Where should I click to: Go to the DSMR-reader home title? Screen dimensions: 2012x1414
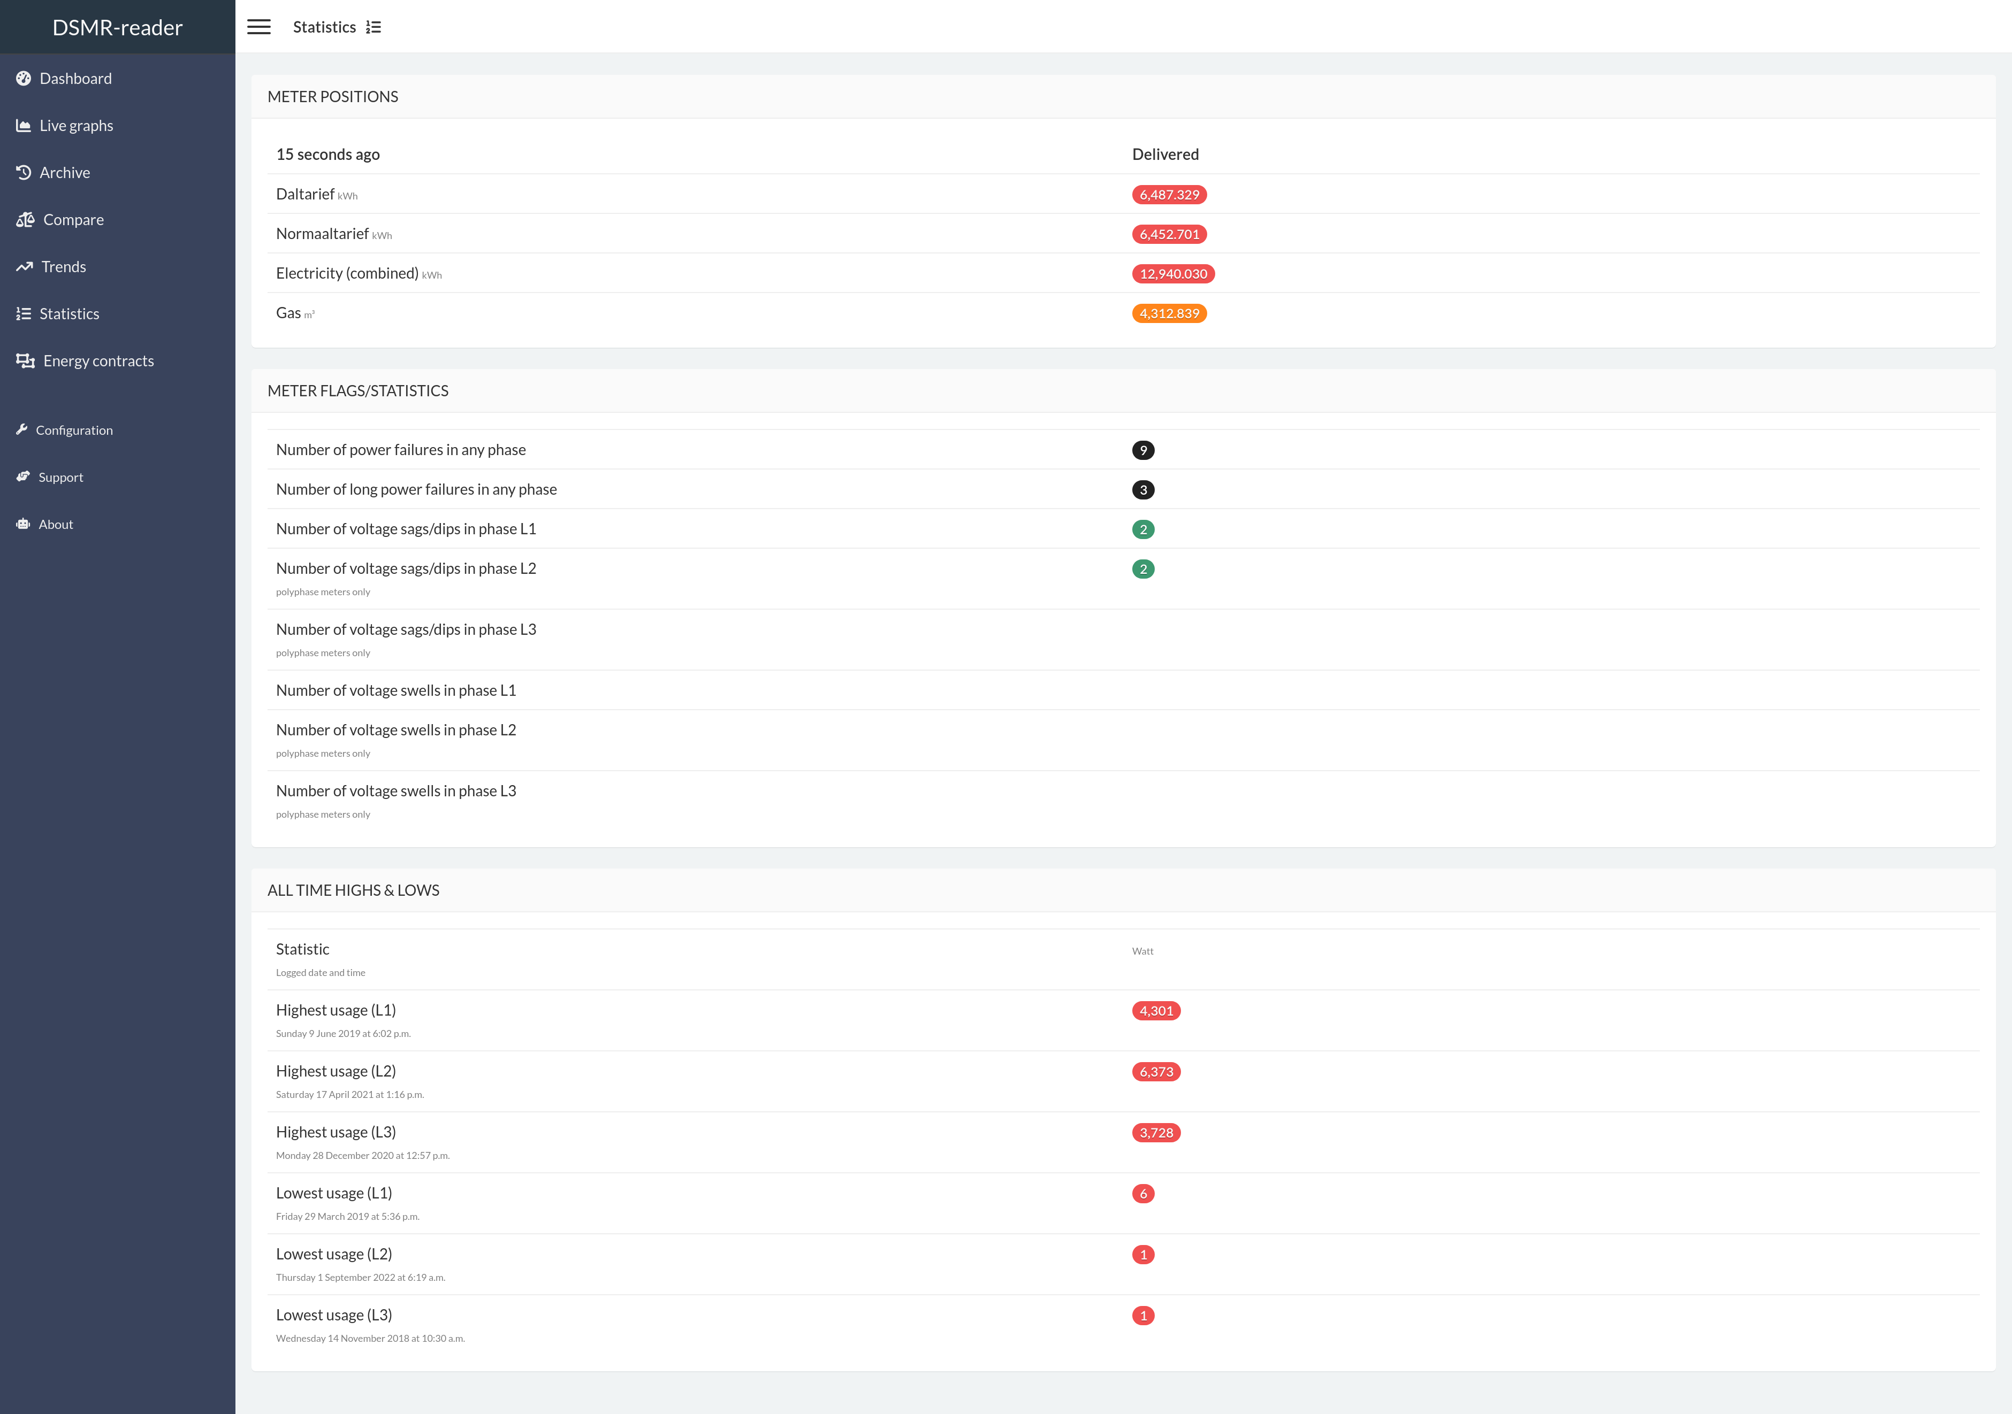[117, 27]
